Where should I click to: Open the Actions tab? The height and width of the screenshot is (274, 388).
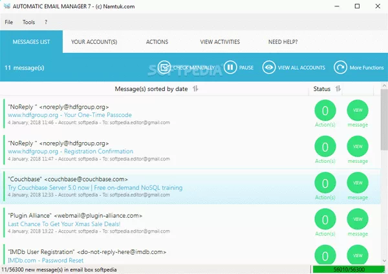coord(157,42)
